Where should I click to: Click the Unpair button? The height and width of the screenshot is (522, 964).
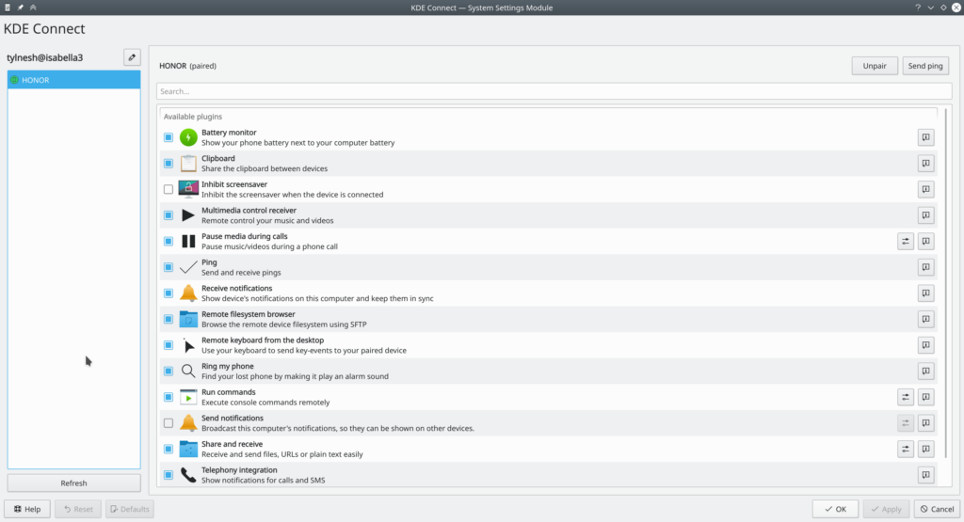[875, 66]
